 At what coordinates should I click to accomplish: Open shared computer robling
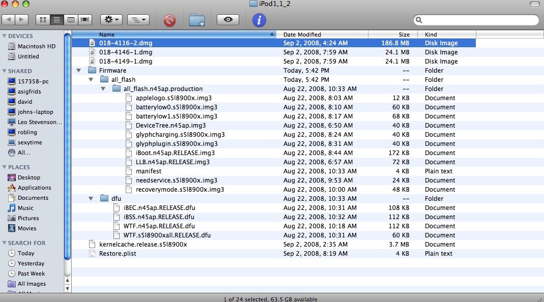(x=22, y=132)
